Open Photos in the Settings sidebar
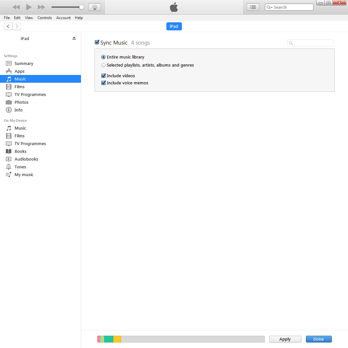The width and height of the screenshot is (348, 348). pyautogui.click(x=21, y=102)
